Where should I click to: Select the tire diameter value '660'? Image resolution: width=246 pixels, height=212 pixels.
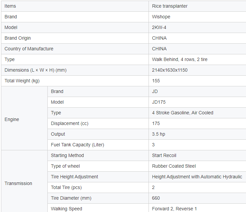(156, 198)
